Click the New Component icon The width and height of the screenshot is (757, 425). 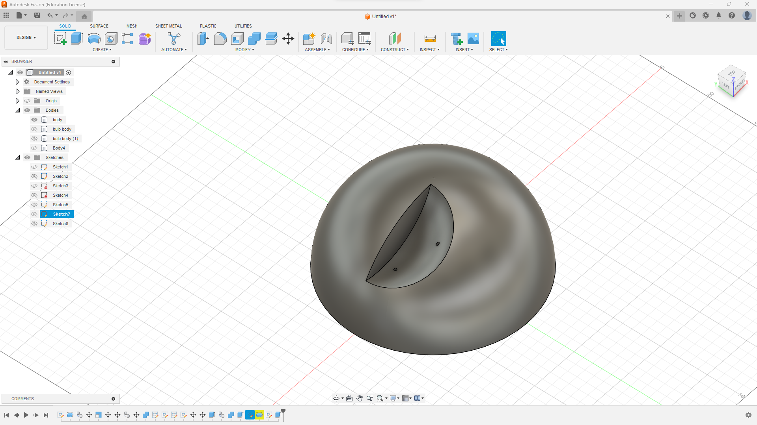[x=309, y=39]
